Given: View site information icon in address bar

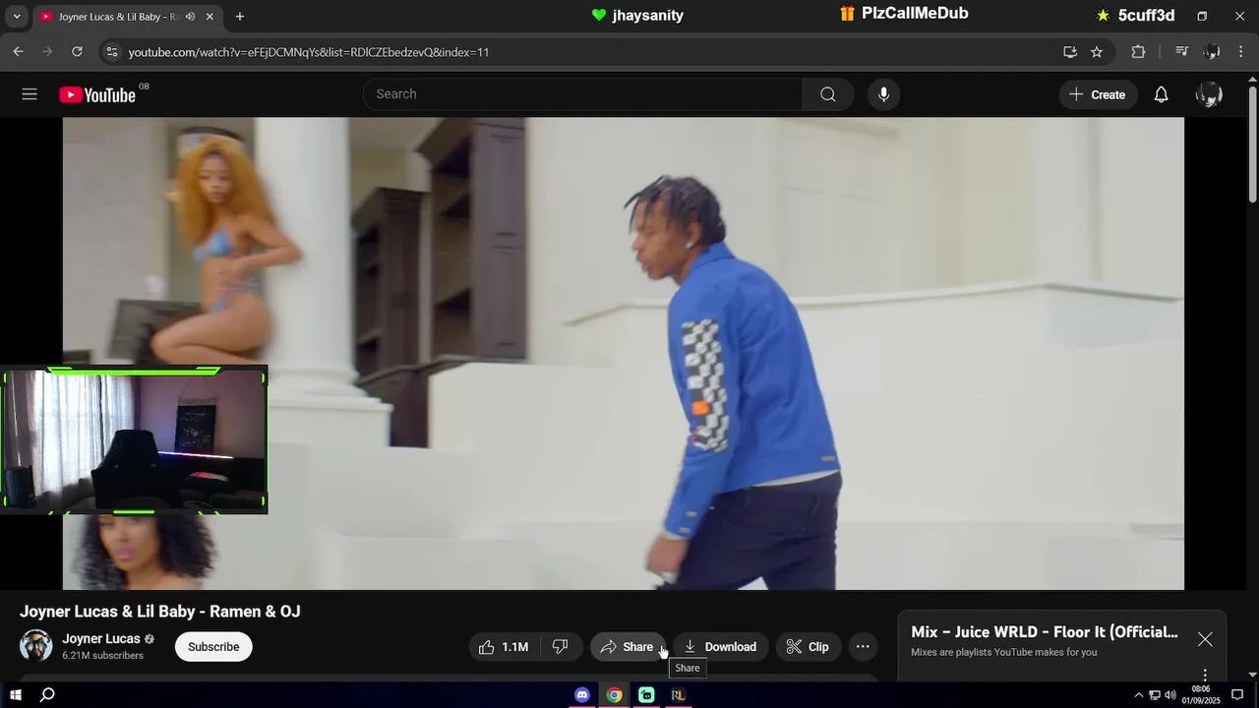Looking at the screenshot, I should click(111, 51).
